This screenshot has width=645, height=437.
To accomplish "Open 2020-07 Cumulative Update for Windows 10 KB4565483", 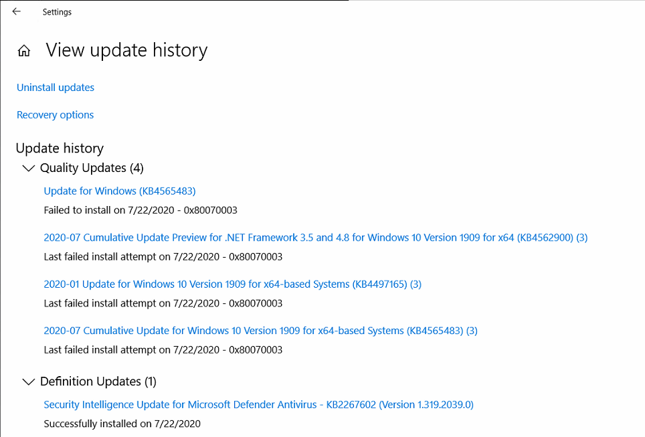I will 260,331.
